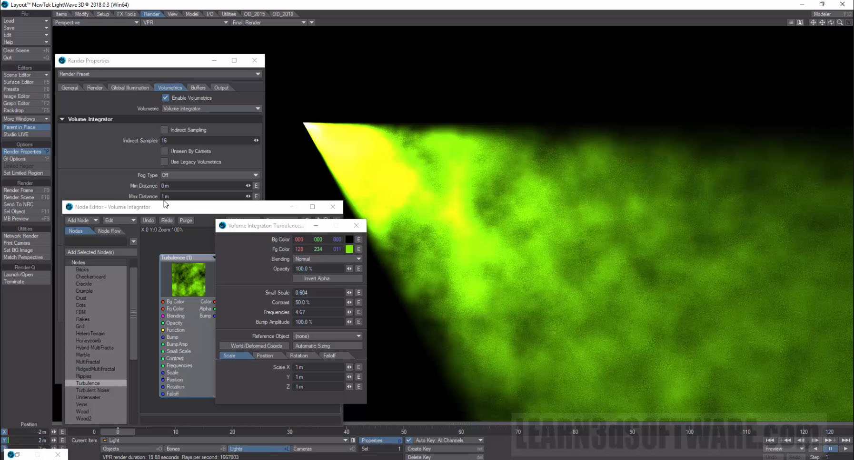Enable the Indirect Sampling checkbox
The width and height of the screenshot is (854, 460).
(164, 130)
